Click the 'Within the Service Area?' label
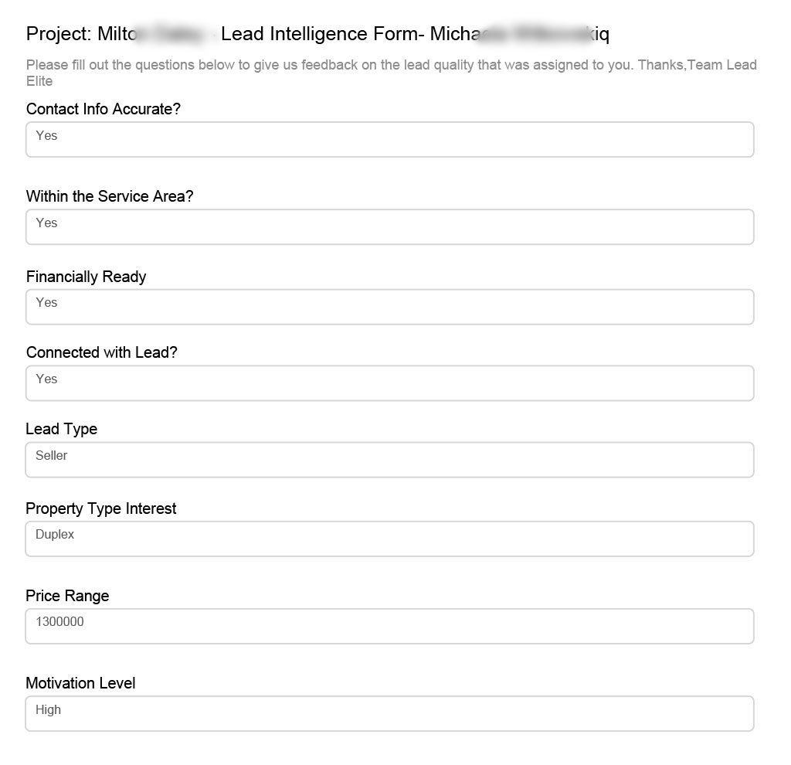The height and width of the screenshot is (765, 791). pos(110,196)
